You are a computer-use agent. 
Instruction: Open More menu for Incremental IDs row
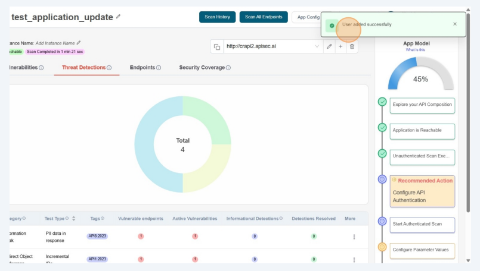click(354, 260)
